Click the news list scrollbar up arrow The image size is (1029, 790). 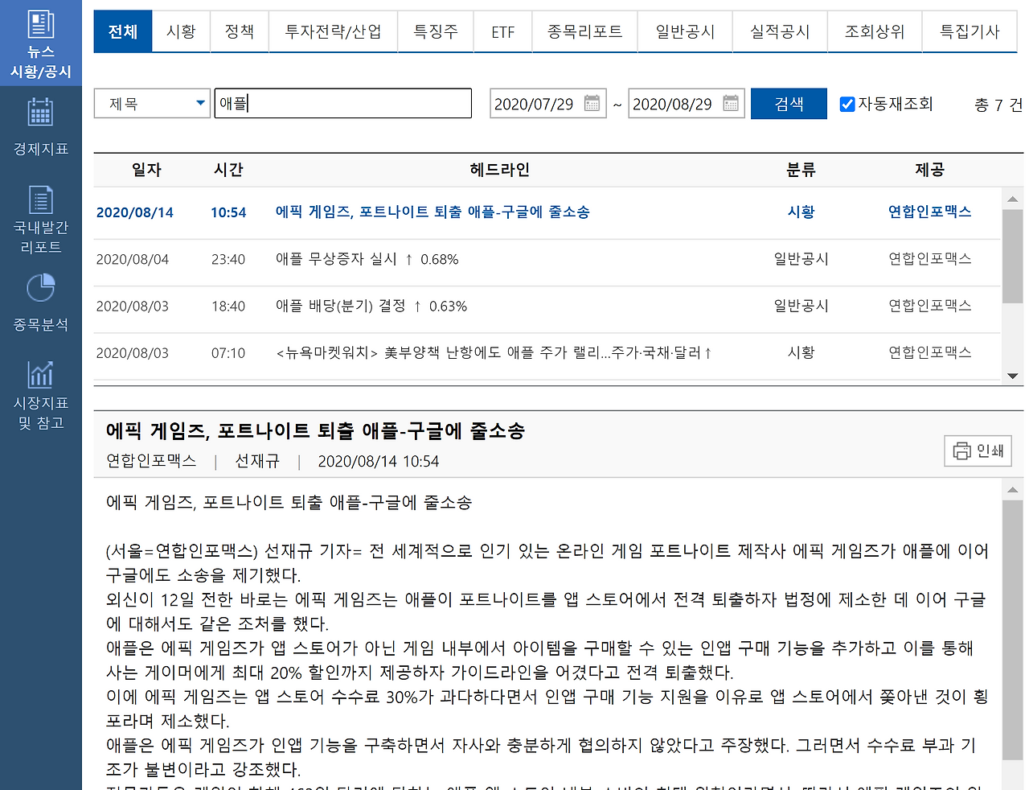coord(1012,199)
